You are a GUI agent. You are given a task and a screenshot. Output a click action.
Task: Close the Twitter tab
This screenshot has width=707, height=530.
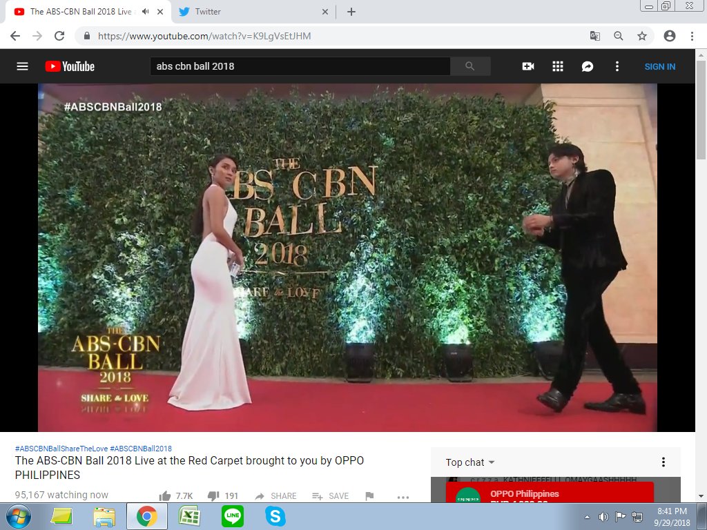point(325,12)
